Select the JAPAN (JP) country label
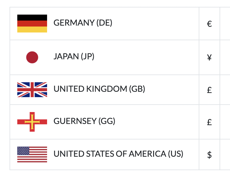 click(74, 57)
